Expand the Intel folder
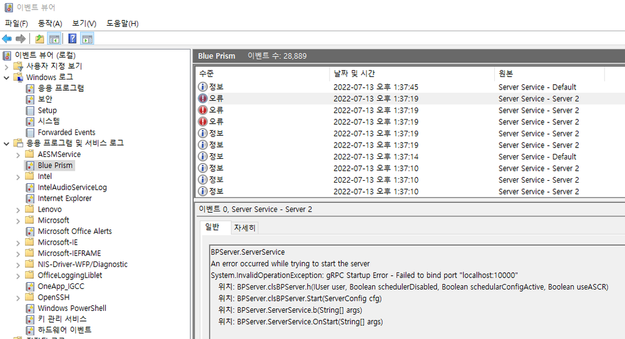This screenshot has width=625, height=339. coord(18,177)
